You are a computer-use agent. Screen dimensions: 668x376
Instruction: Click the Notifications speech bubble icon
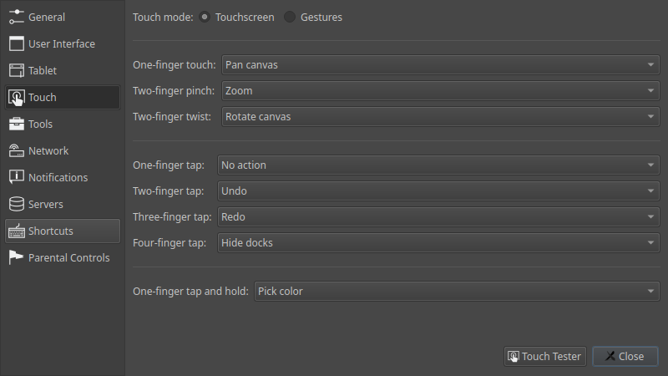pos(16,177)
